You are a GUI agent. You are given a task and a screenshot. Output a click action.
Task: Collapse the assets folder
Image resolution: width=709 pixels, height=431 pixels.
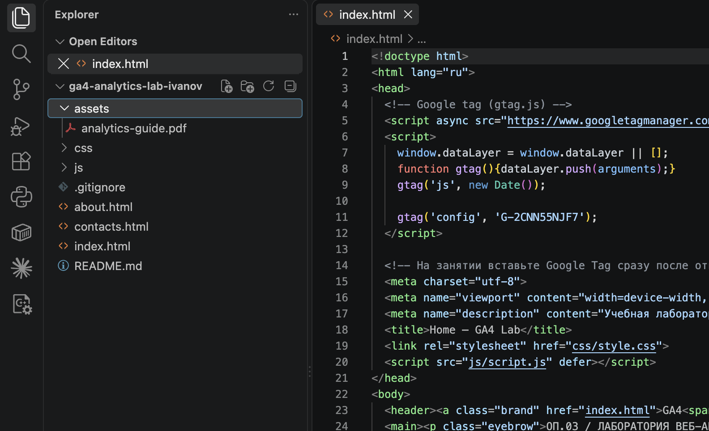[x=64, y=109]
